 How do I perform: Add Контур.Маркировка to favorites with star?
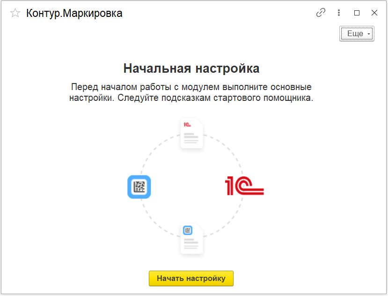15,13
